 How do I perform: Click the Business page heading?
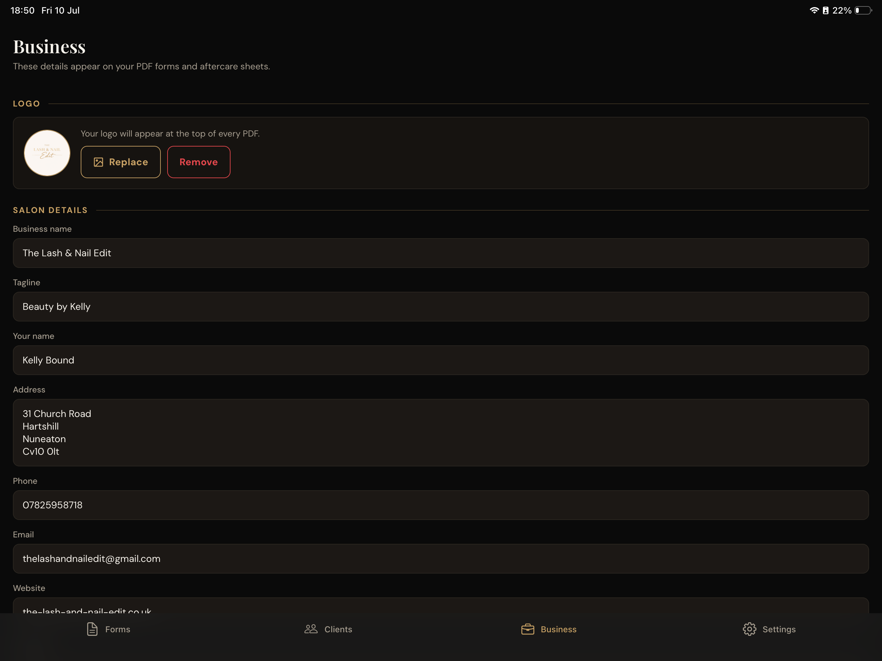pos(49,47)
